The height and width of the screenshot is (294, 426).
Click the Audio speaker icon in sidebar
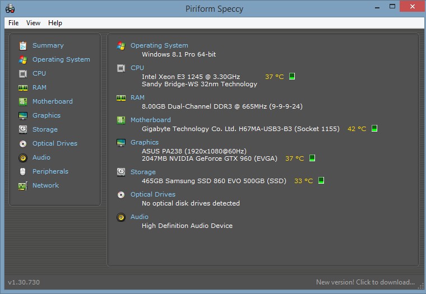click(x=23, y=158)
